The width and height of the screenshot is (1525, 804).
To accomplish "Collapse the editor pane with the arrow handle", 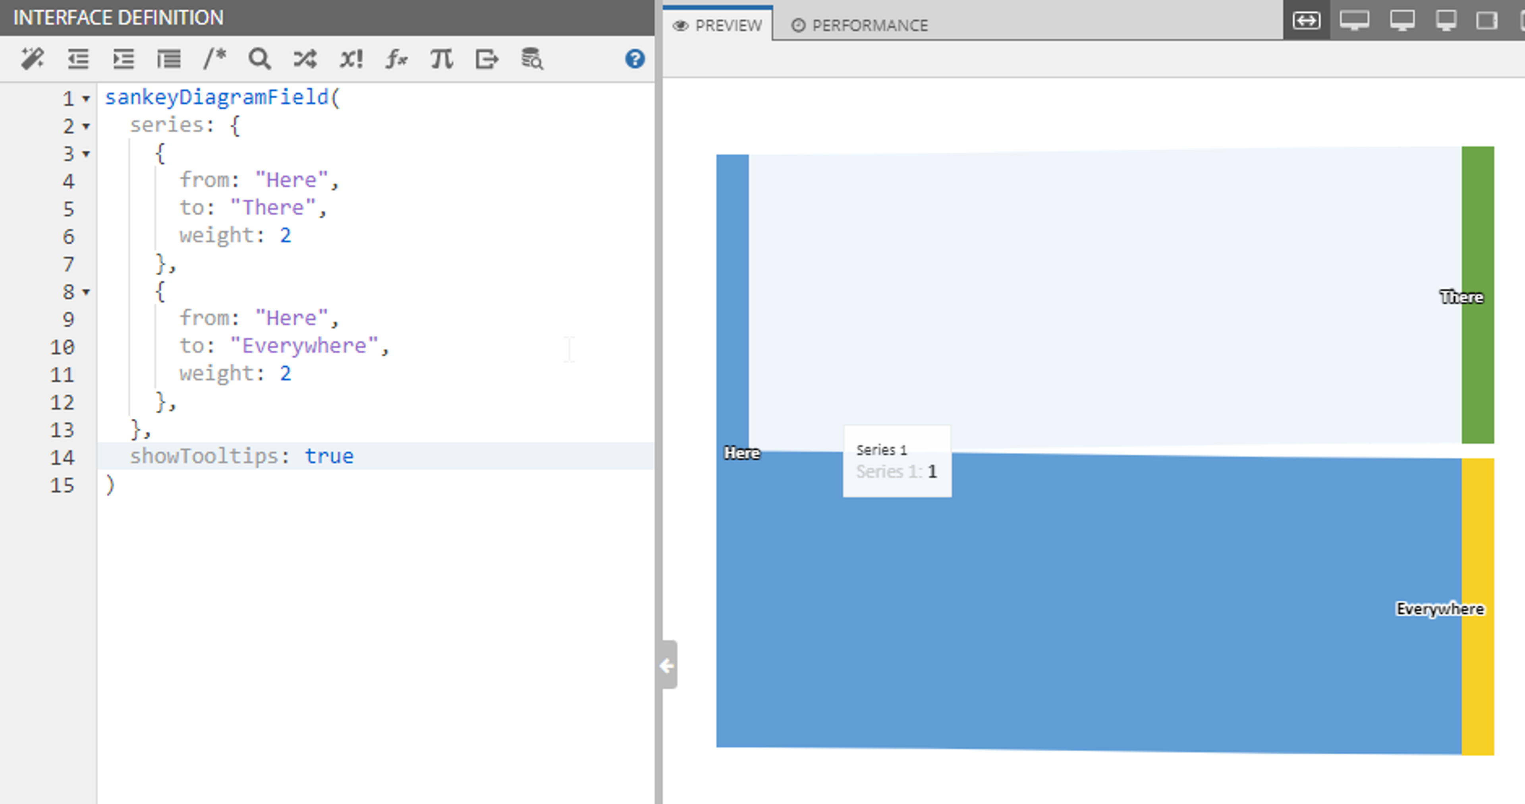I will [667, 665].
